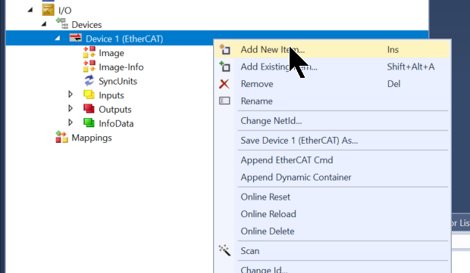470x273 pixels.
Task: Open Change NetId dialog
Action: coord(333,121)
